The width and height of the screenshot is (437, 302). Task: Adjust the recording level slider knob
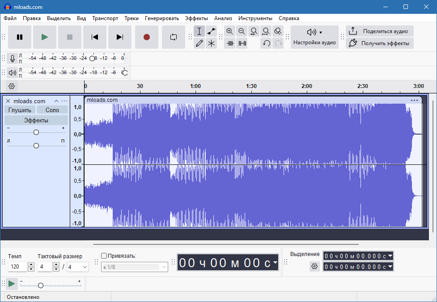tap(92, 59)
